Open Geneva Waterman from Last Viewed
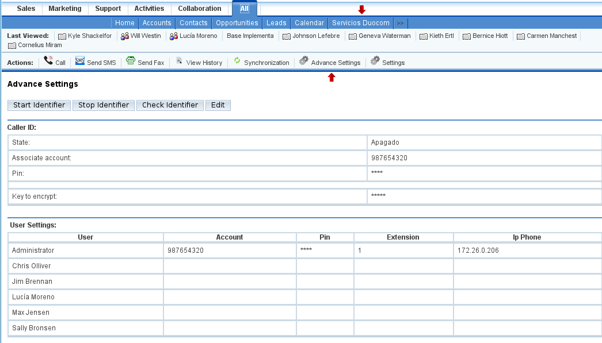Image resolution: width=602 pixels, height=343 pixels. [384, 36]
